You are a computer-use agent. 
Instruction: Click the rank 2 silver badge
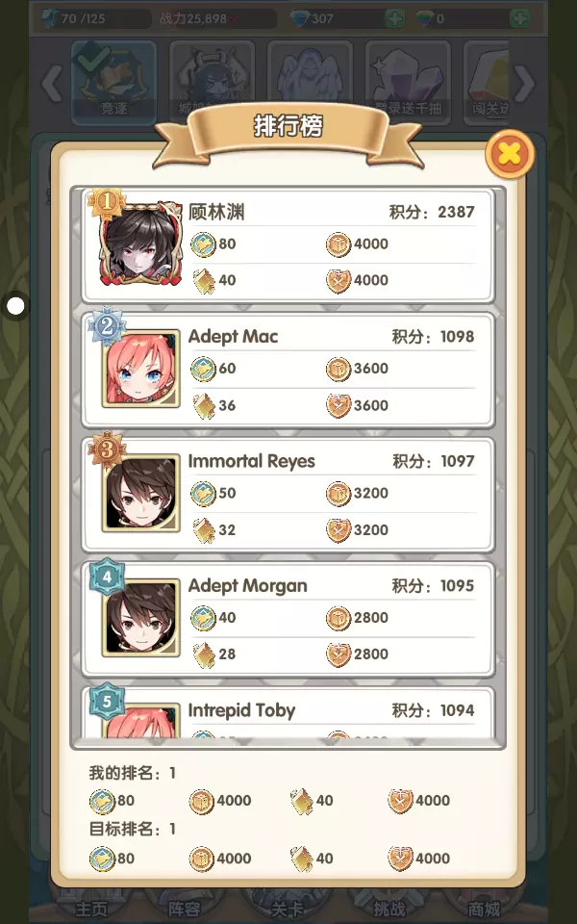pyautogui.click(x=107, y=326)
